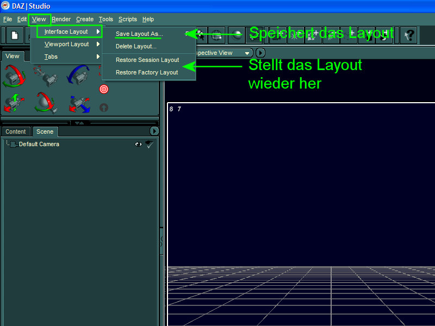The image size is (435, 326).
Task: Open the File menu
Action: point(8,20)
